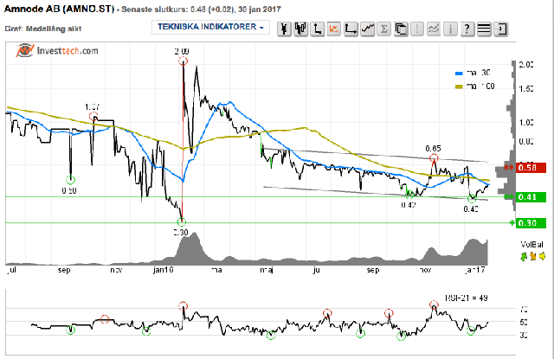The image size is (554, 359).
Task: Click the horizontal lines menu icon
Action: click(484, 29)
